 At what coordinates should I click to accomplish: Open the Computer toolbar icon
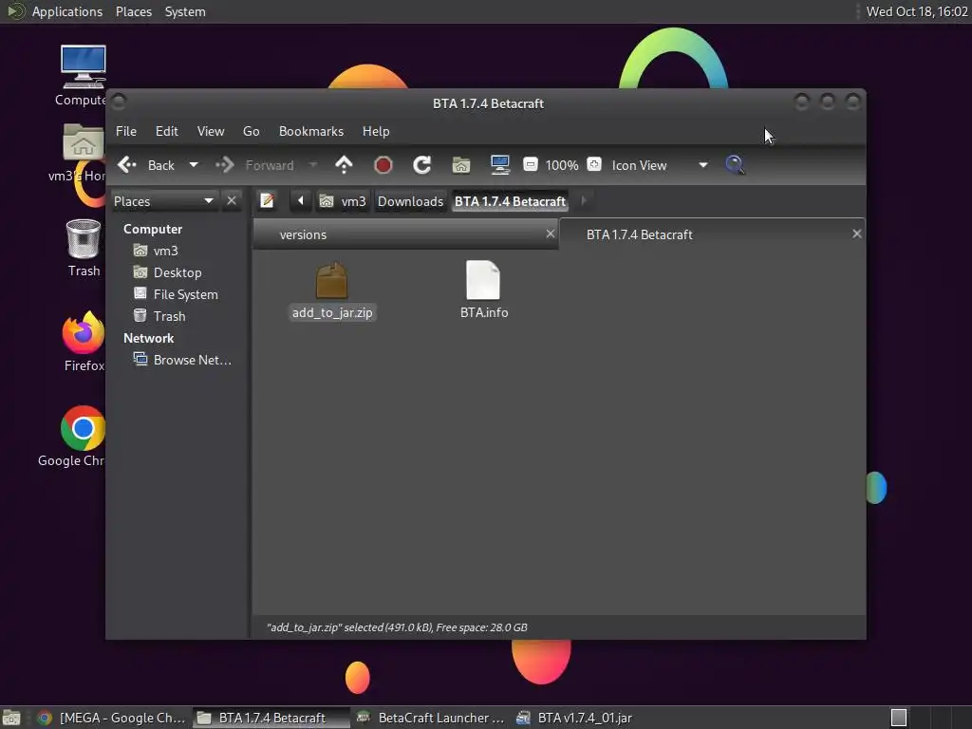(499, 165)
